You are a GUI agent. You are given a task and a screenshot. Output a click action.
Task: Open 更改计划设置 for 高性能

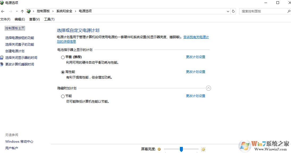(195, 72)
